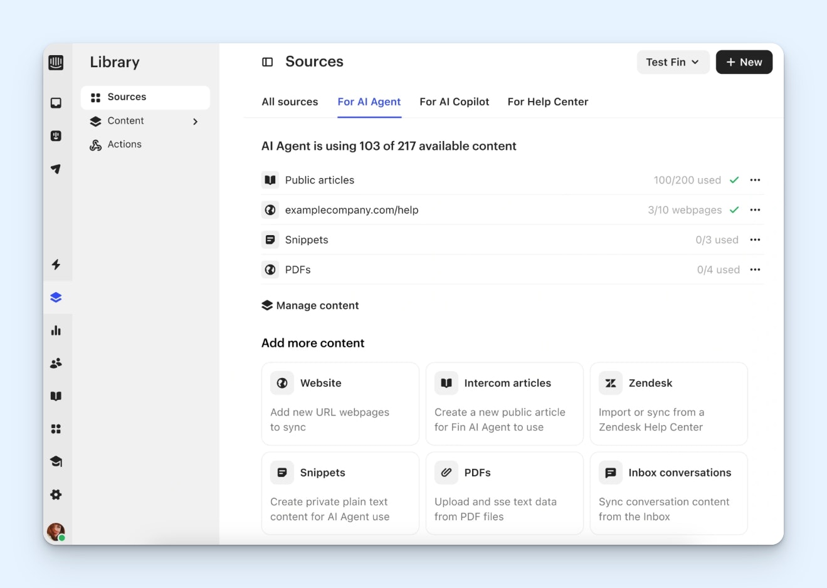Open the Fin AI agent icon in sidebar
827x588 pixels.
pyautogui.click(x=56, y=136)
